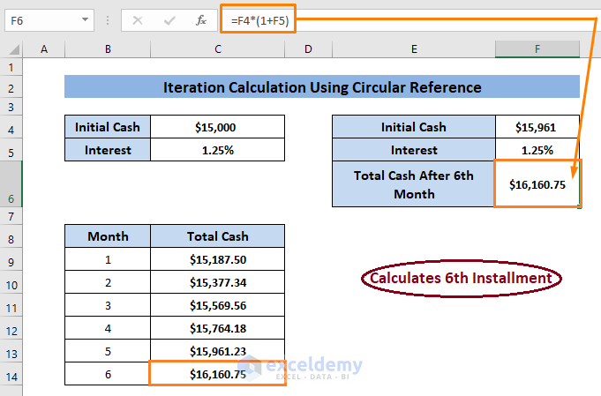Click the Total Cash table header
This screenshot has height=396, width=601.
(x=217, y=236)
